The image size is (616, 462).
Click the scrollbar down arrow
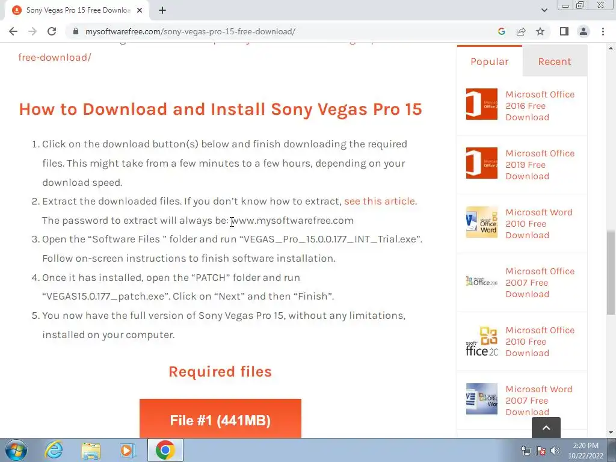click(x=611, y=433)
